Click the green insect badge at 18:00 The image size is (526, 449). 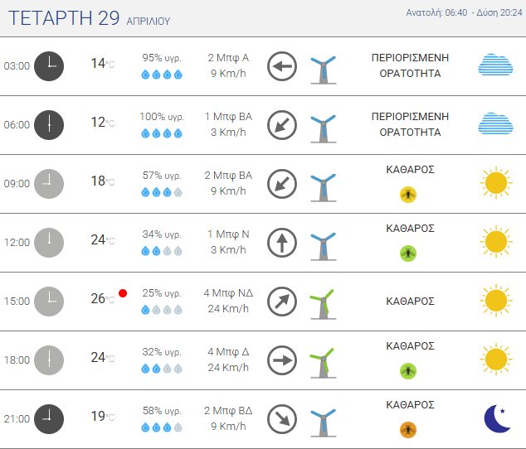(408, 370)
